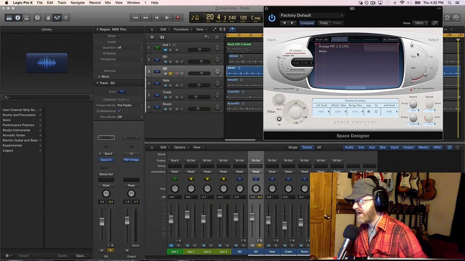Click the plugin Link chain icon
Viewport: 465px width, 261px height.
pos(434,23)
